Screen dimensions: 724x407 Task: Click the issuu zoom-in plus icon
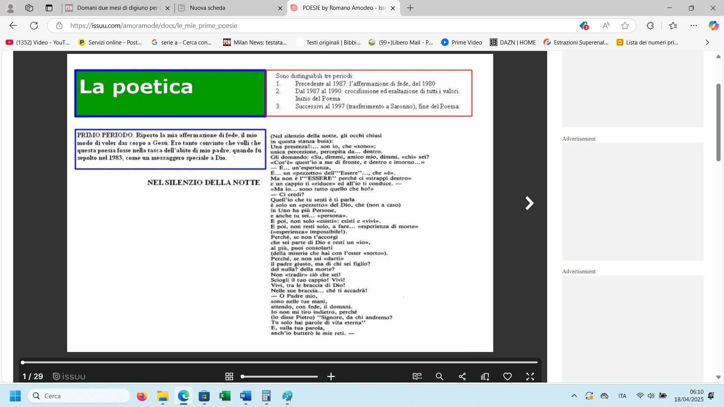click(x=331, y=376)
